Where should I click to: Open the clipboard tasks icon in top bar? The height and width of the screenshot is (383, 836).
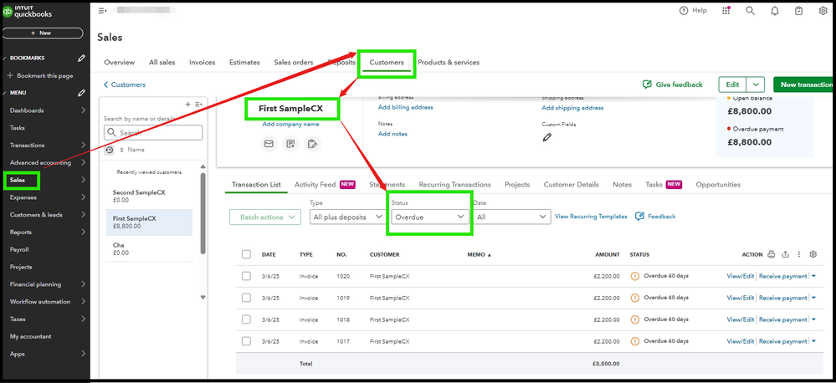(x=798, y=11)
